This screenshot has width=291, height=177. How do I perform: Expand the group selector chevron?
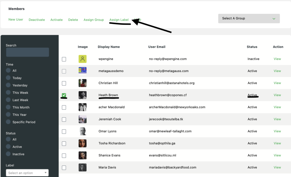(x=274, y=18)
